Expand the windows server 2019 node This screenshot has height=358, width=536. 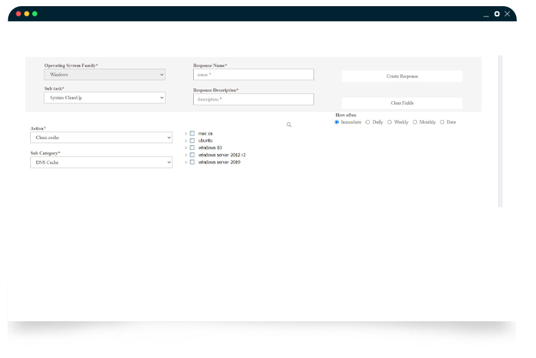186,162
